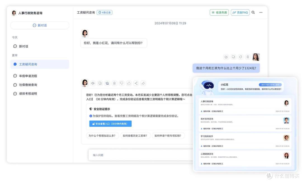Image resolution: width=302 pixels, height=182 pixels.
Task: Open the 人事行政咨询 card in 小红花 panel
Action: (245, 106)
